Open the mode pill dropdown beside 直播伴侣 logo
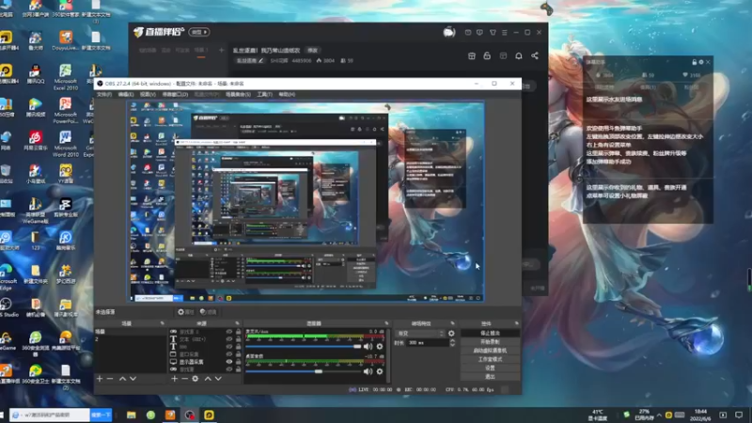 [x=199, y=32]
